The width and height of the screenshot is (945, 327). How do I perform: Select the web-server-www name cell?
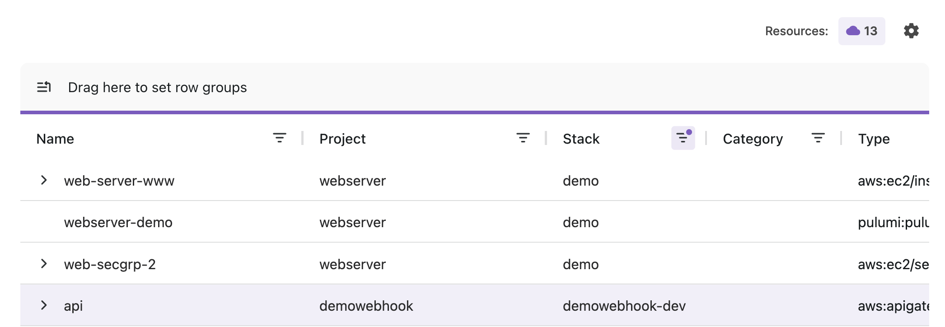(119, 181)
